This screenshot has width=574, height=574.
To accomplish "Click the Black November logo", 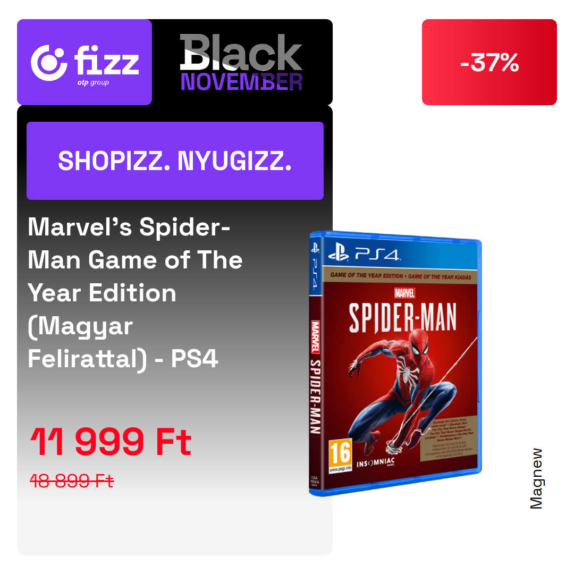I will tap(241, 62).
